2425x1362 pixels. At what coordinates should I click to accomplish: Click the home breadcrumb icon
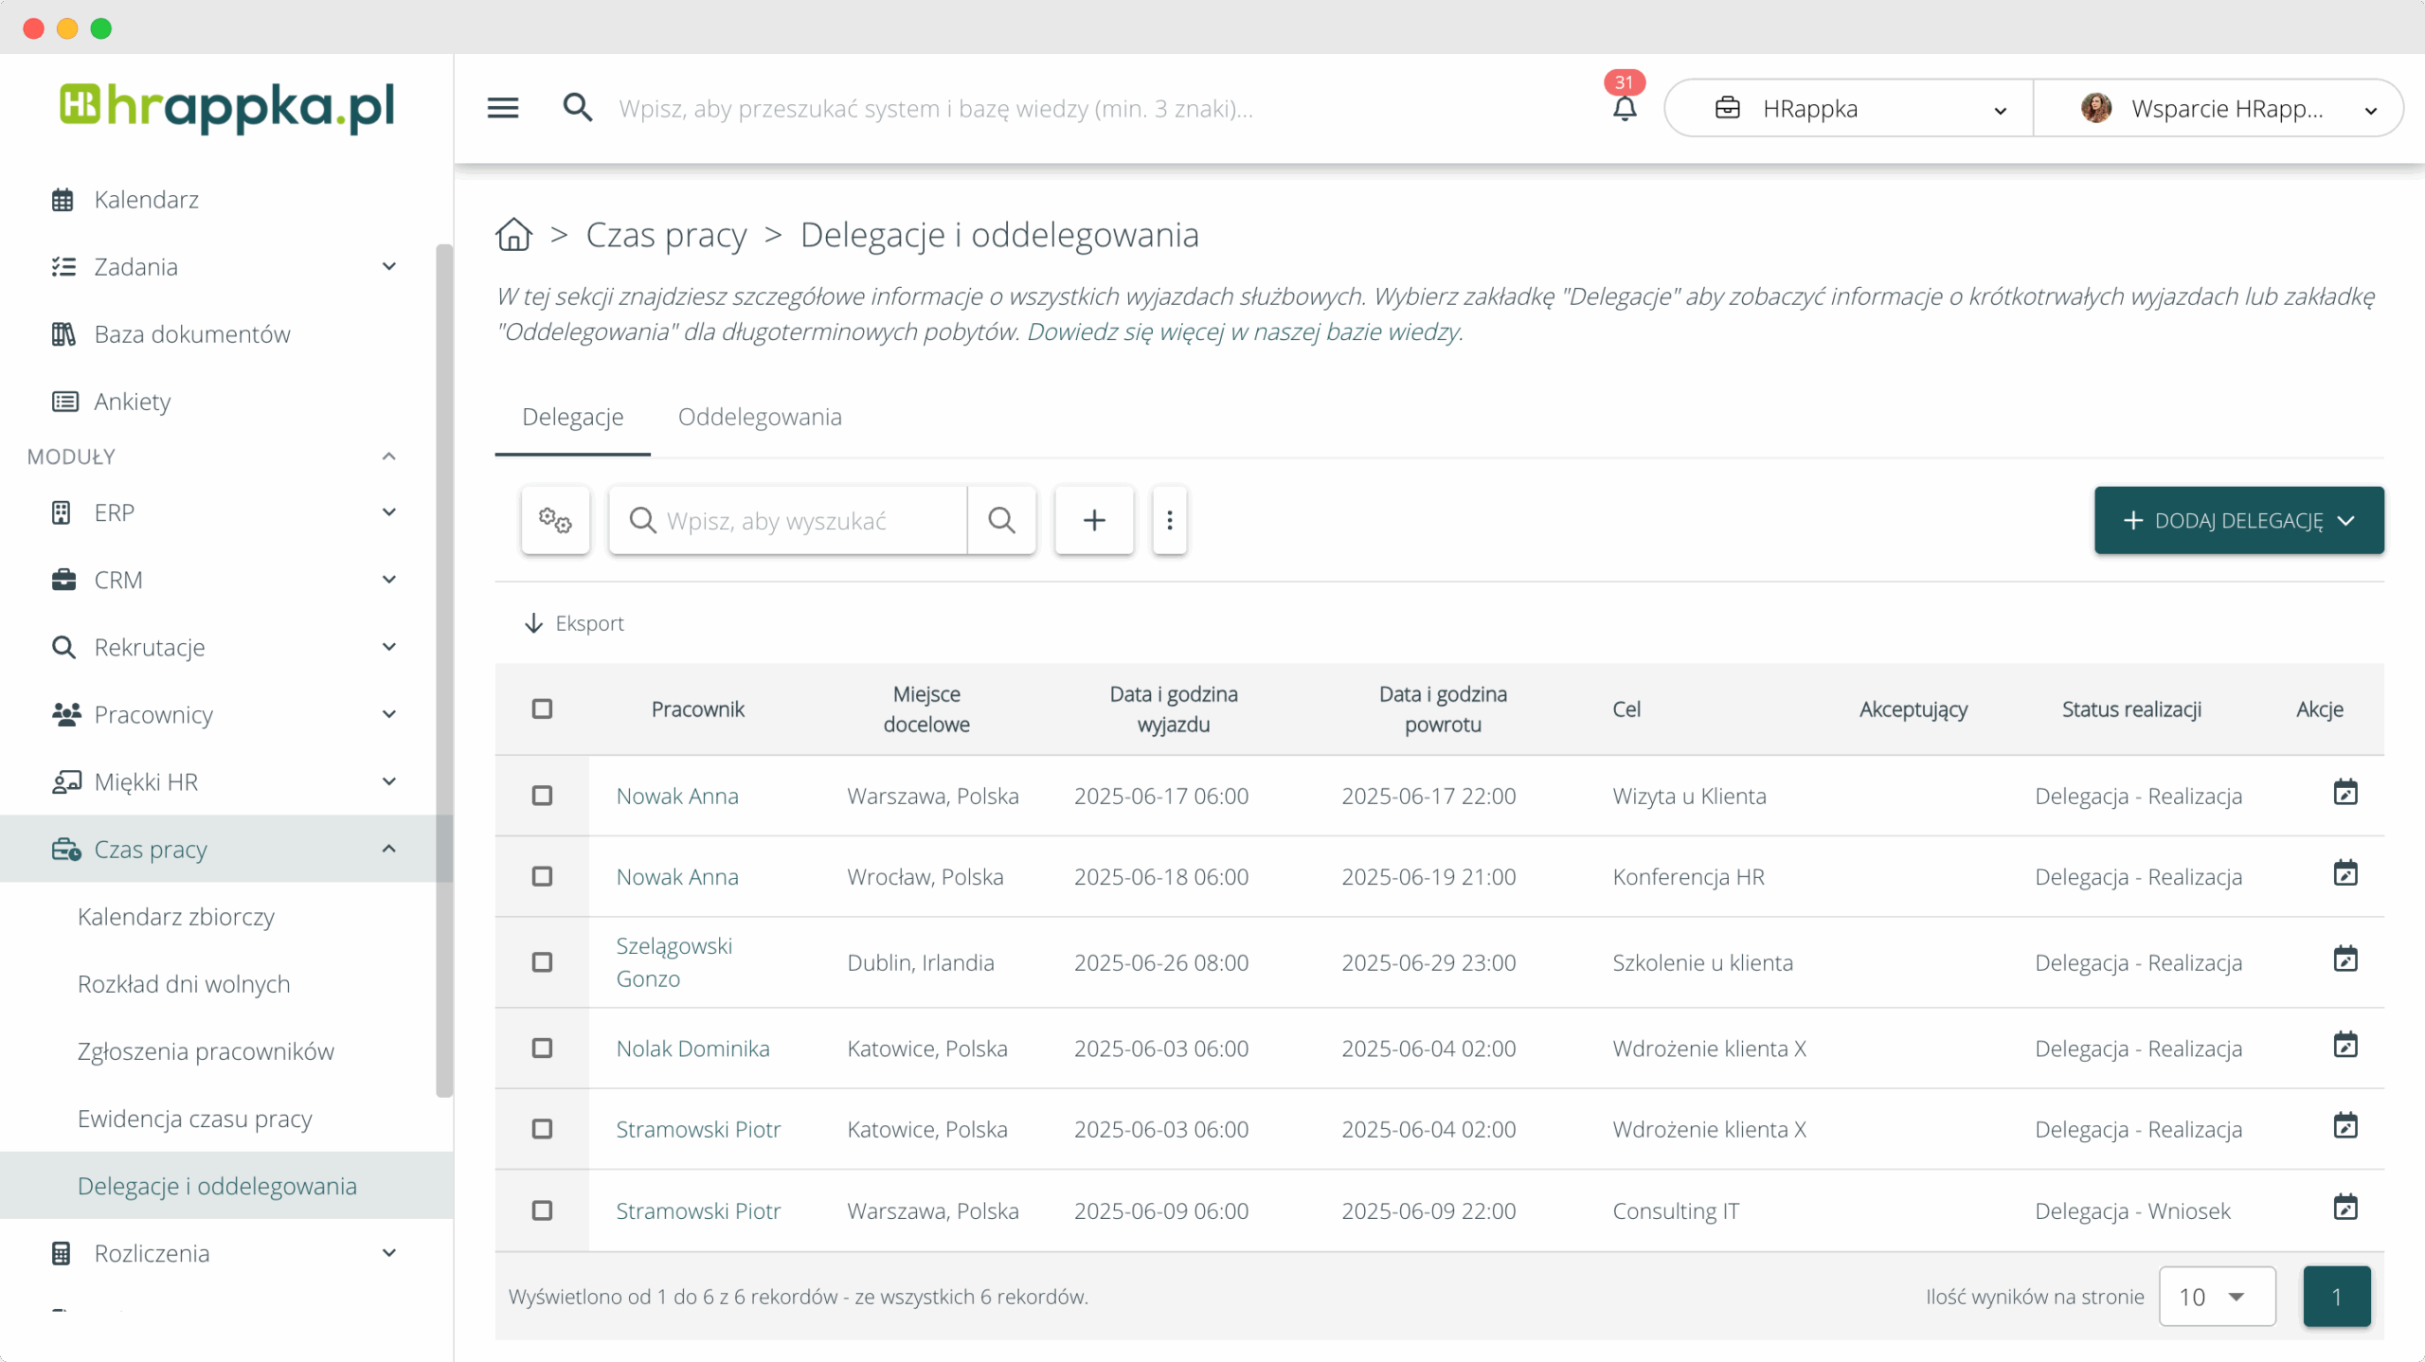(514, 234)
